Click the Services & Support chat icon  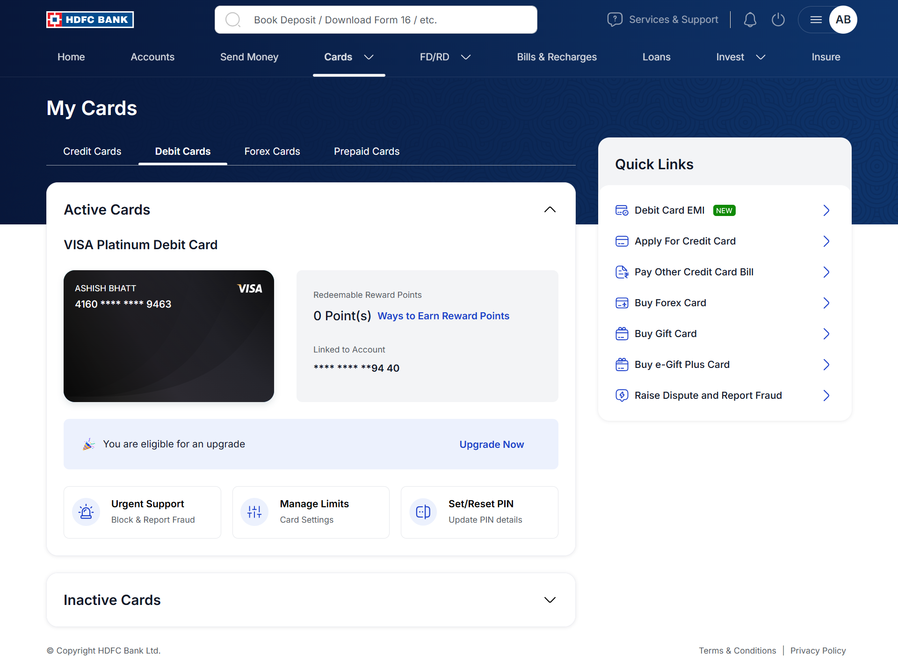tap(615, 20)
